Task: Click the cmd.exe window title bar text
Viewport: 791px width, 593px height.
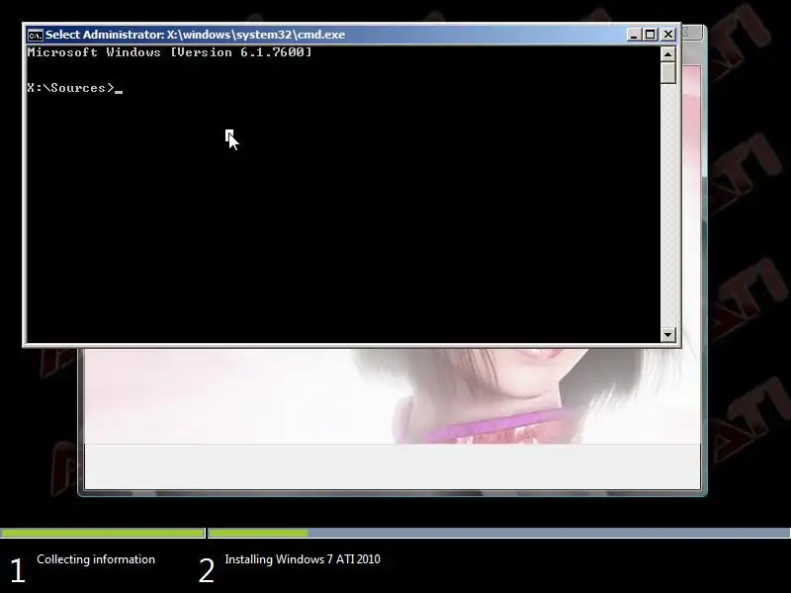Action: tap(195, 35)
